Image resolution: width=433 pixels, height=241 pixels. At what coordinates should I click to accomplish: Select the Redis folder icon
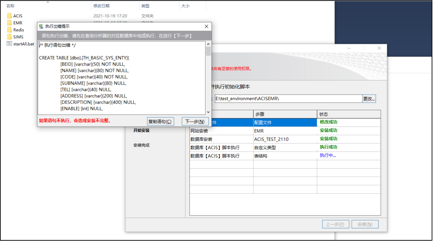click(x=9, y=30)
